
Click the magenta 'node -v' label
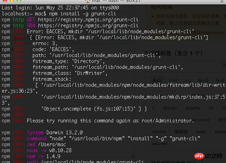pyautogui.click(x=37, y=150)
